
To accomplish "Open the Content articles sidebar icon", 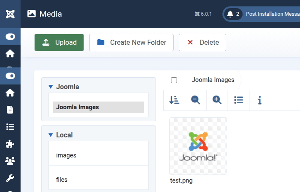I will (x=10, y=110).
